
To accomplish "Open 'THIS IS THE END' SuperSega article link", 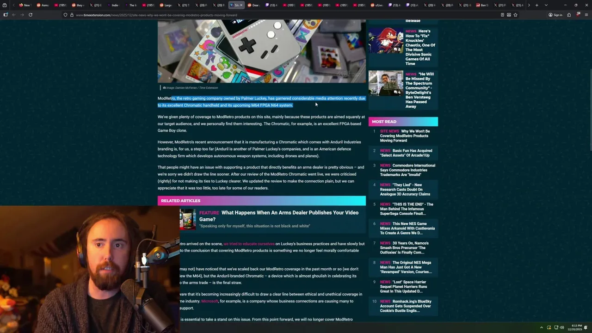I will [407, 209].
